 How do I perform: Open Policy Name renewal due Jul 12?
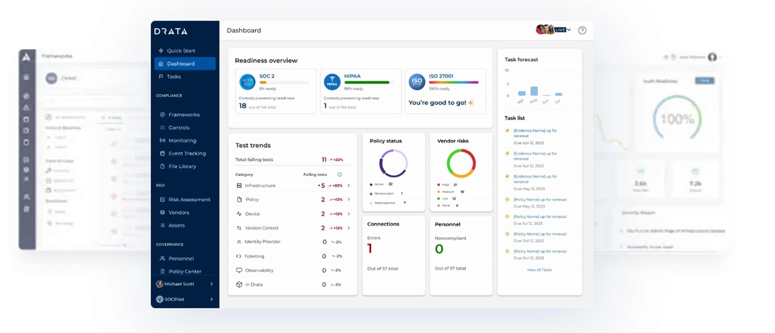tap(540, 217)
